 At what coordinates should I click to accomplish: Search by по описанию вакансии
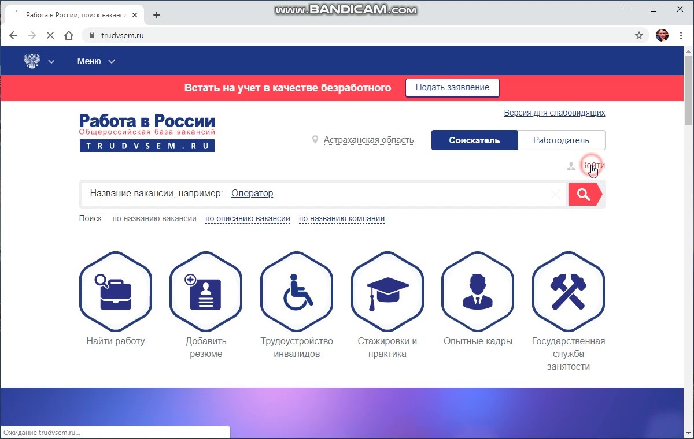tap(248, 219)
